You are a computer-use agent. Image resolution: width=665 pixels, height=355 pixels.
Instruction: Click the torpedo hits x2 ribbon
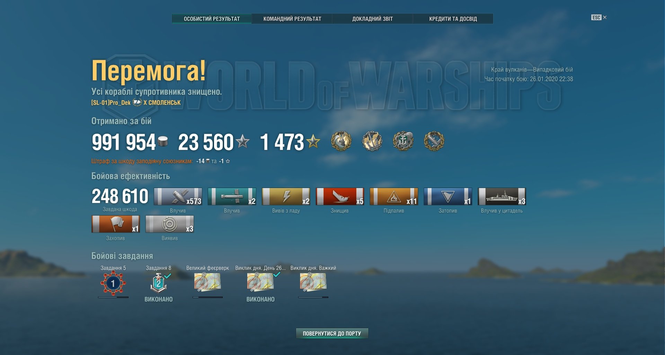(232, 196)
